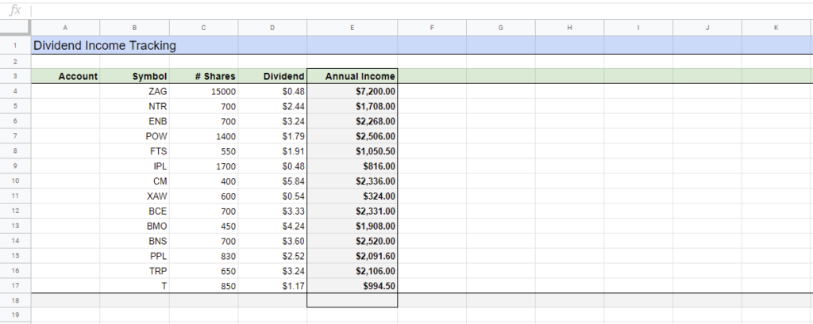Select the TRP symbol cell
The height and width of the screenshot is (324, 813).
(134, 271)
